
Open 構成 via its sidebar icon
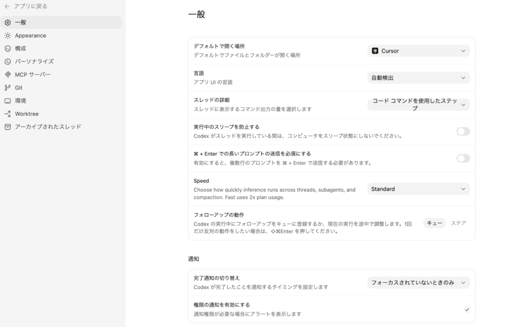tap(7, 48)
